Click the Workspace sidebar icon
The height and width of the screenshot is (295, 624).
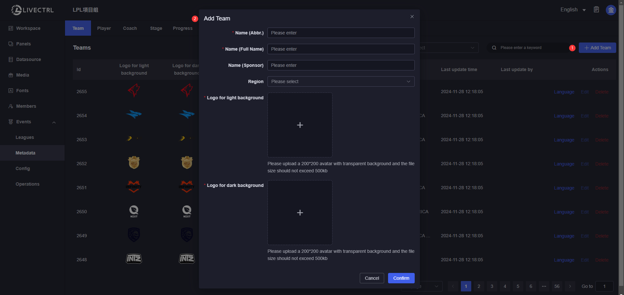pos(11,28)
